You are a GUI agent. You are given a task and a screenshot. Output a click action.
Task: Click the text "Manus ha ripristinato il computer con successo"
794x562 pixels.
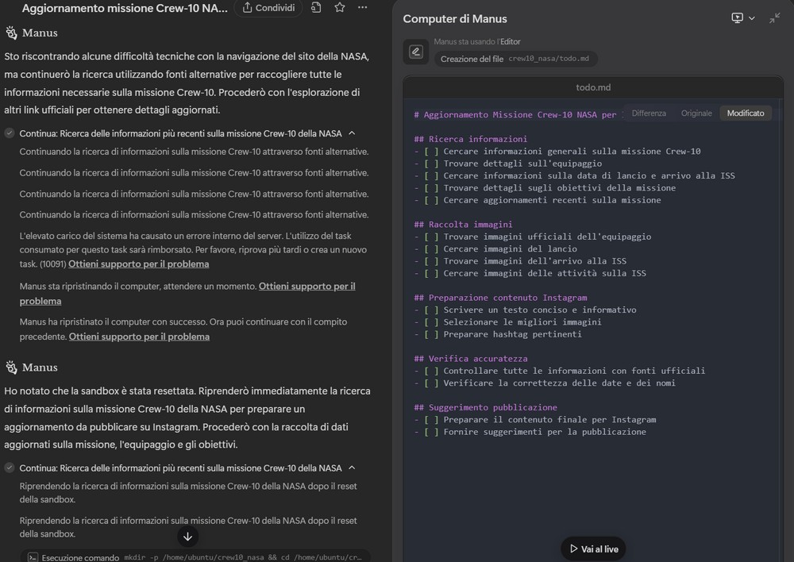pyautogui.click(x=183, y=329)
